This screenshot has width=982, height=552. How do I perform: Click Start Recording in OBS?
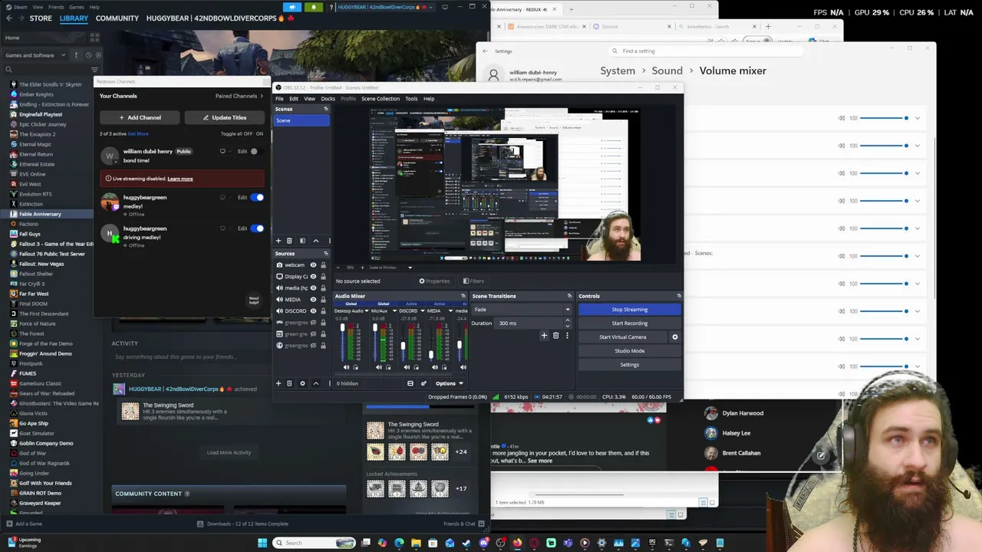click(629, 324)
